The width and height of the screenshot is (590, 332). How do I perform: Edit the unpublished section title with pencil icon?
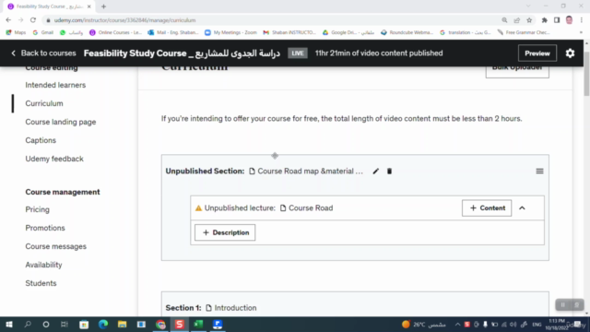click(x=375, y=172)
